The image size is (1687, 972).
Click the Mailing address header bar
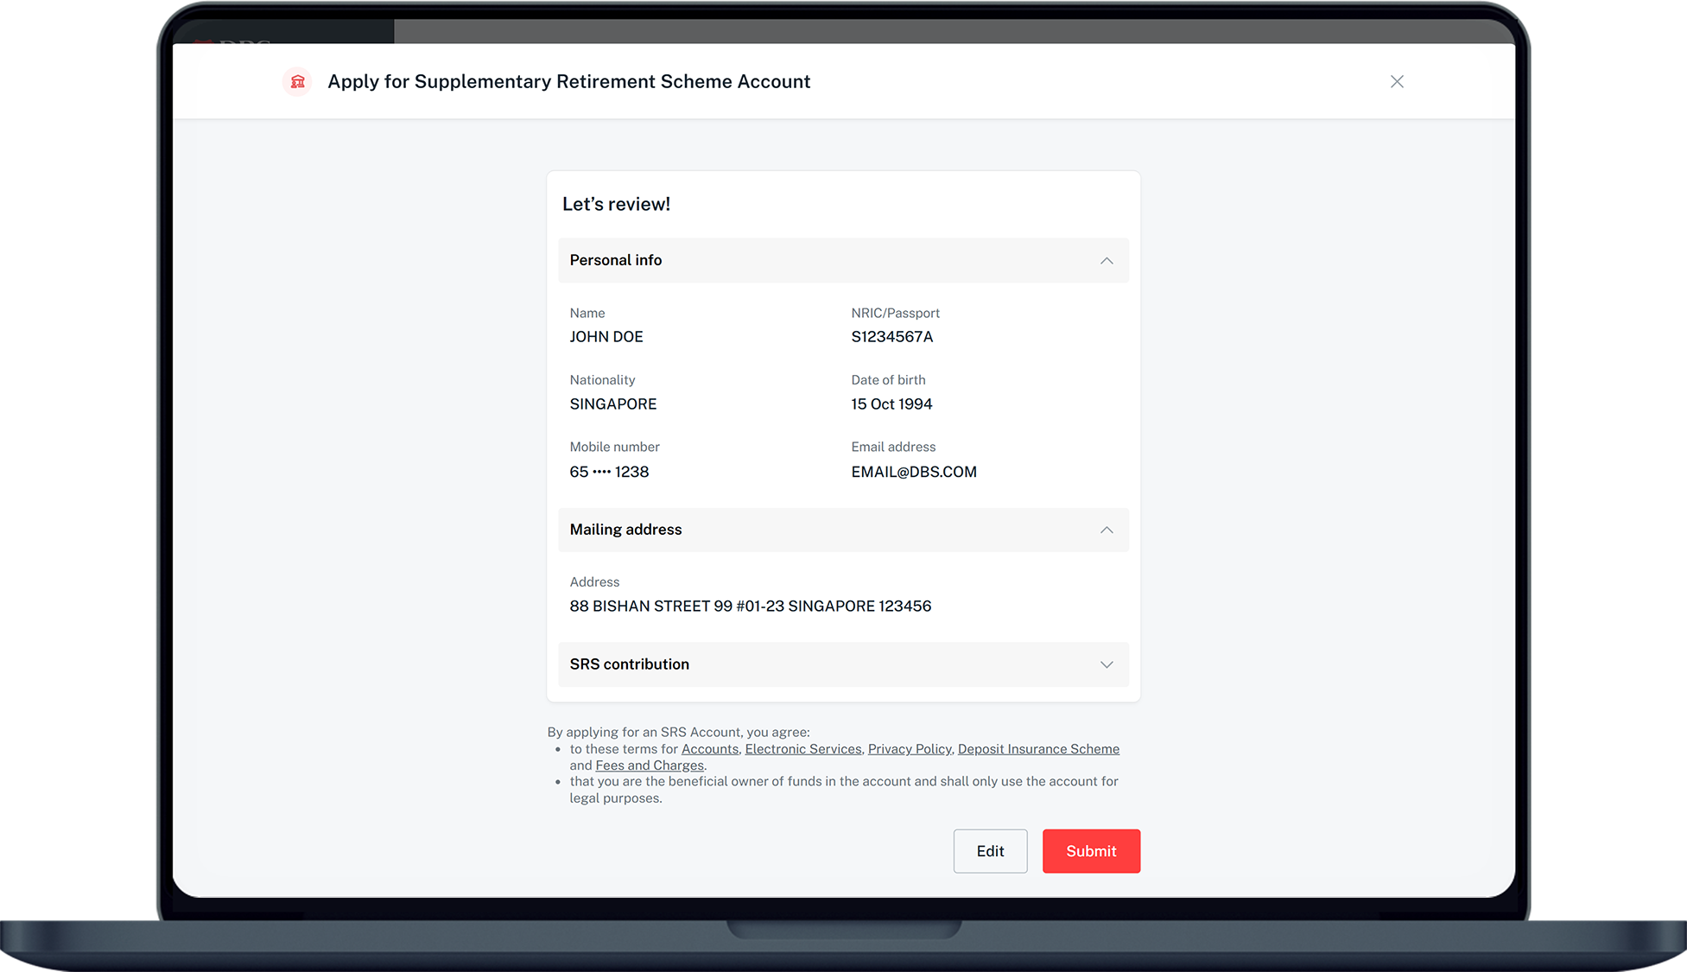click(x=842, y=530)
